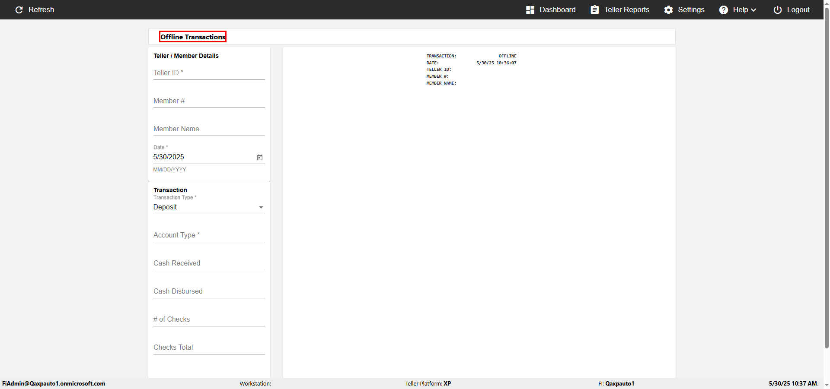Click the receipt MEMBER #: line
This screenshot has height=389, width=830.
pos(437,76)
